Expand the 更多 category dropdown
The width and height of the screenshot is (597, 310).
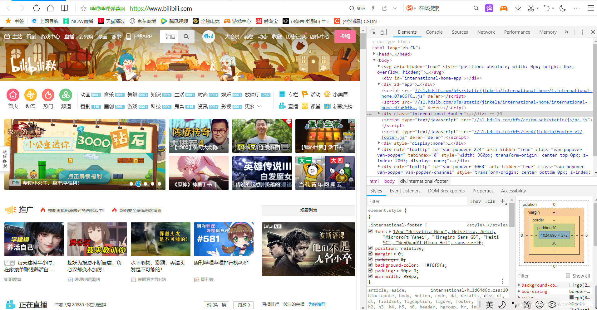point(253,106)
